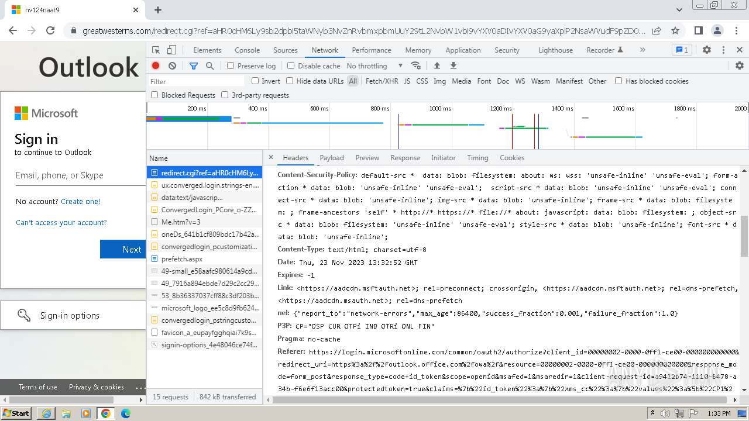The image size is (749, 421).
Task: Open network conditions wifi icon
Action: (416, 65)
